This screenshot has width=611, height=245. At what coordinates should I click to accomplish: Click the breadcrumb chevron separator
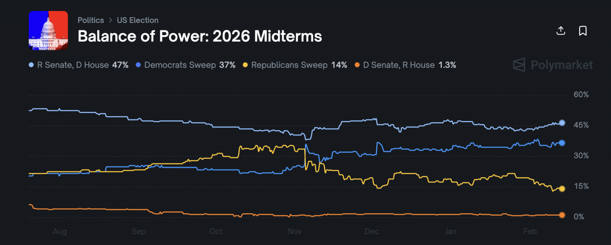(110, 20)
